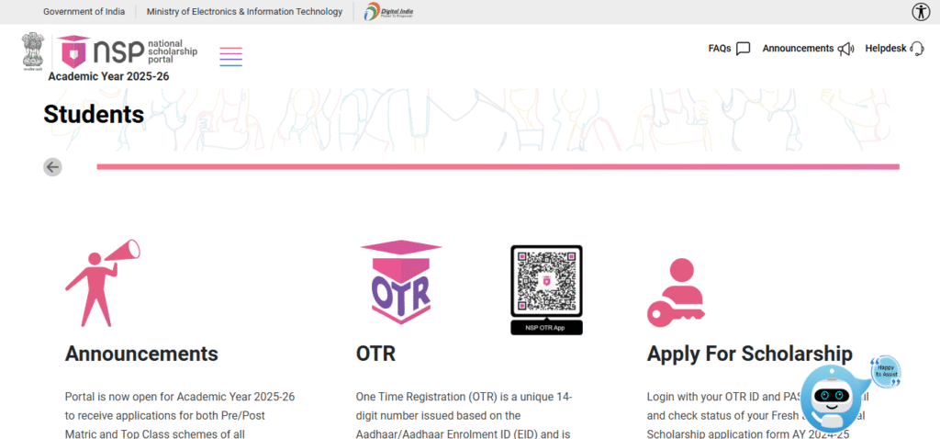Viewport: 940px width, 439px height.
Task: Expand the hamburger navigation menu
Action: pos(231,56)
